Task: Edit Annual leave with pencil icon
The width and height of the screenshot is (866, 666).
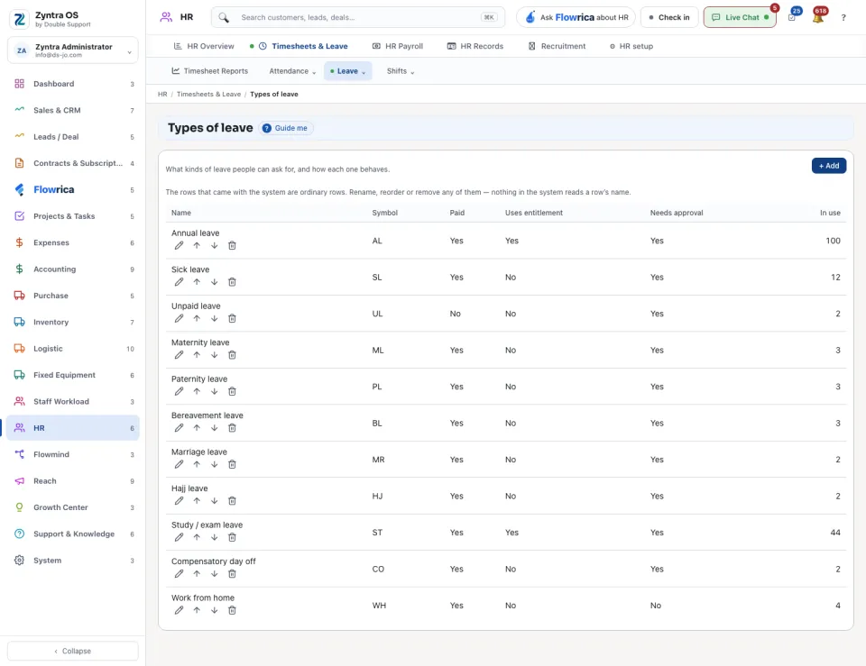Action: tap(179, 245)
